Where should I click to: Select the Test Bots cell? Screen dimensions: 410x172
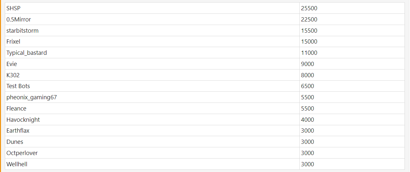[x=18, y=86]
